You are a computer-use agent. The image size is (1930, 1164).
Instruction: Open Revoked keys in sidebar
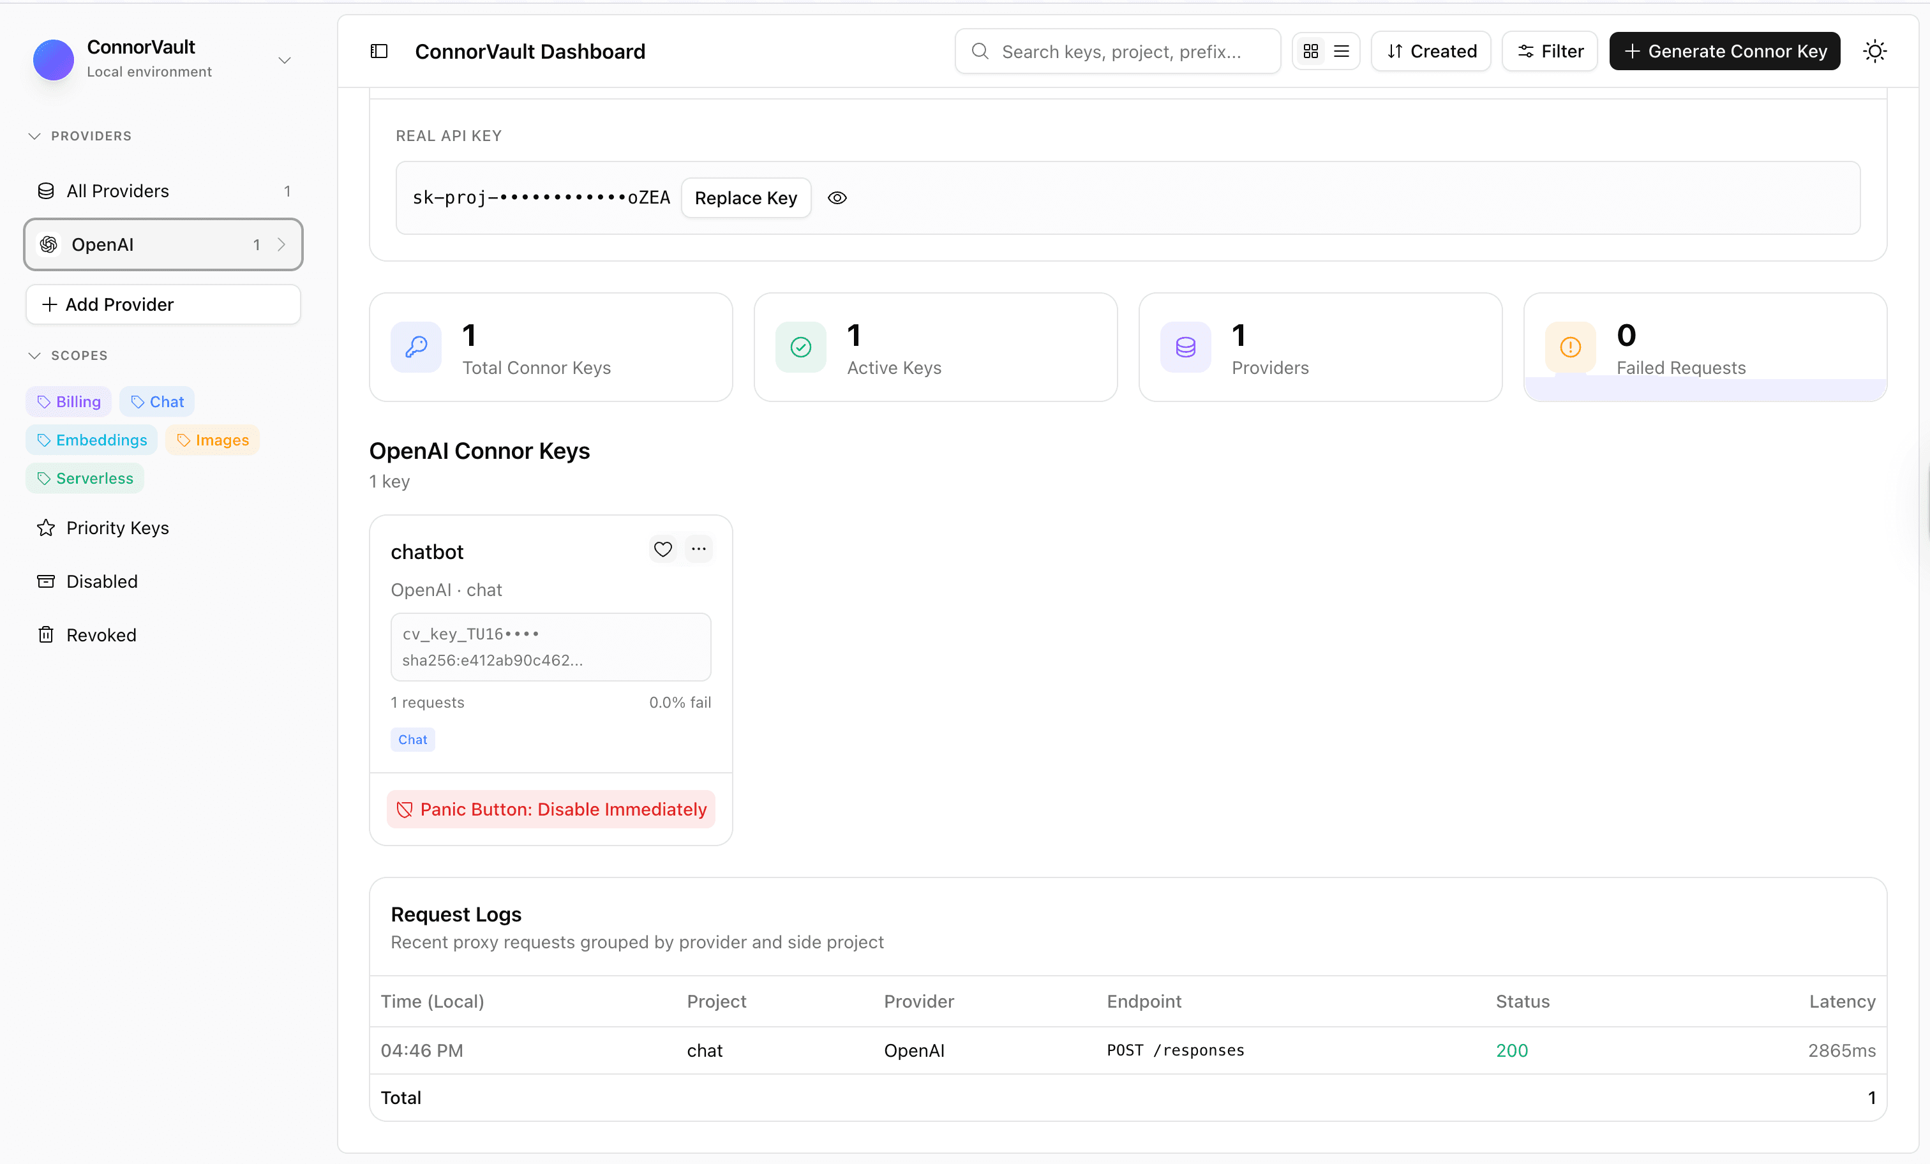click(101, 635)
